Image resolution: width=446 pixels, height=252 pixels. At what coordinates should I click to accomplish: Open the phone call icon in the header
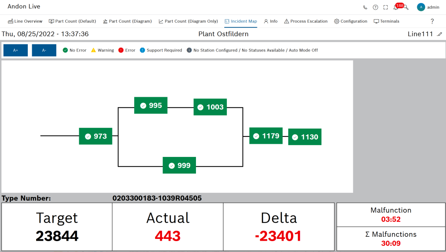(365, 7)
